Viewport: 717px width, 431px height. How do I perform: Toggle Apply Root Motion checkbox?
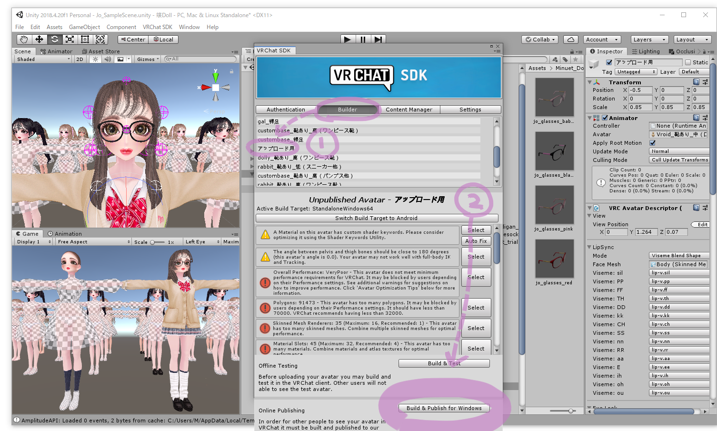(x=653, y=143)
